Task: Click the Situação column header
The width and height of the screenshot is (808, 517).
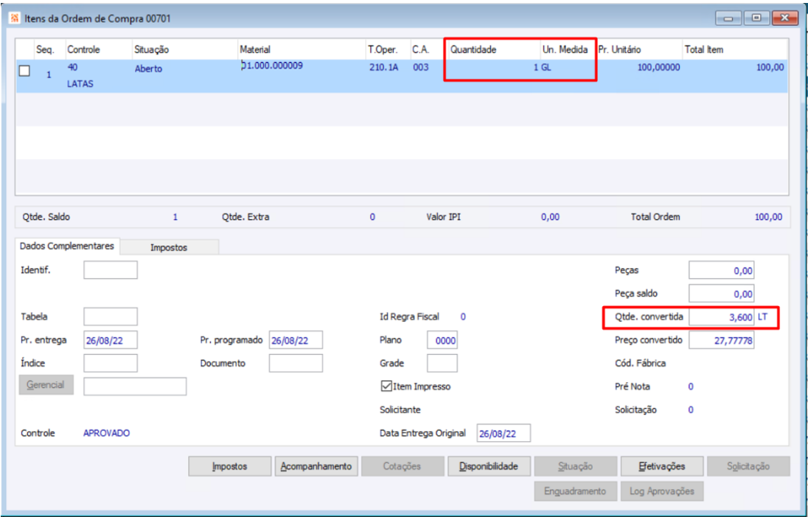Action: click(152, 49)
